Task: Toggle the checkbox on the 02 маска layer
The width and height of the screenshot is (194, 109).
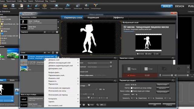Action: point(59,57)
